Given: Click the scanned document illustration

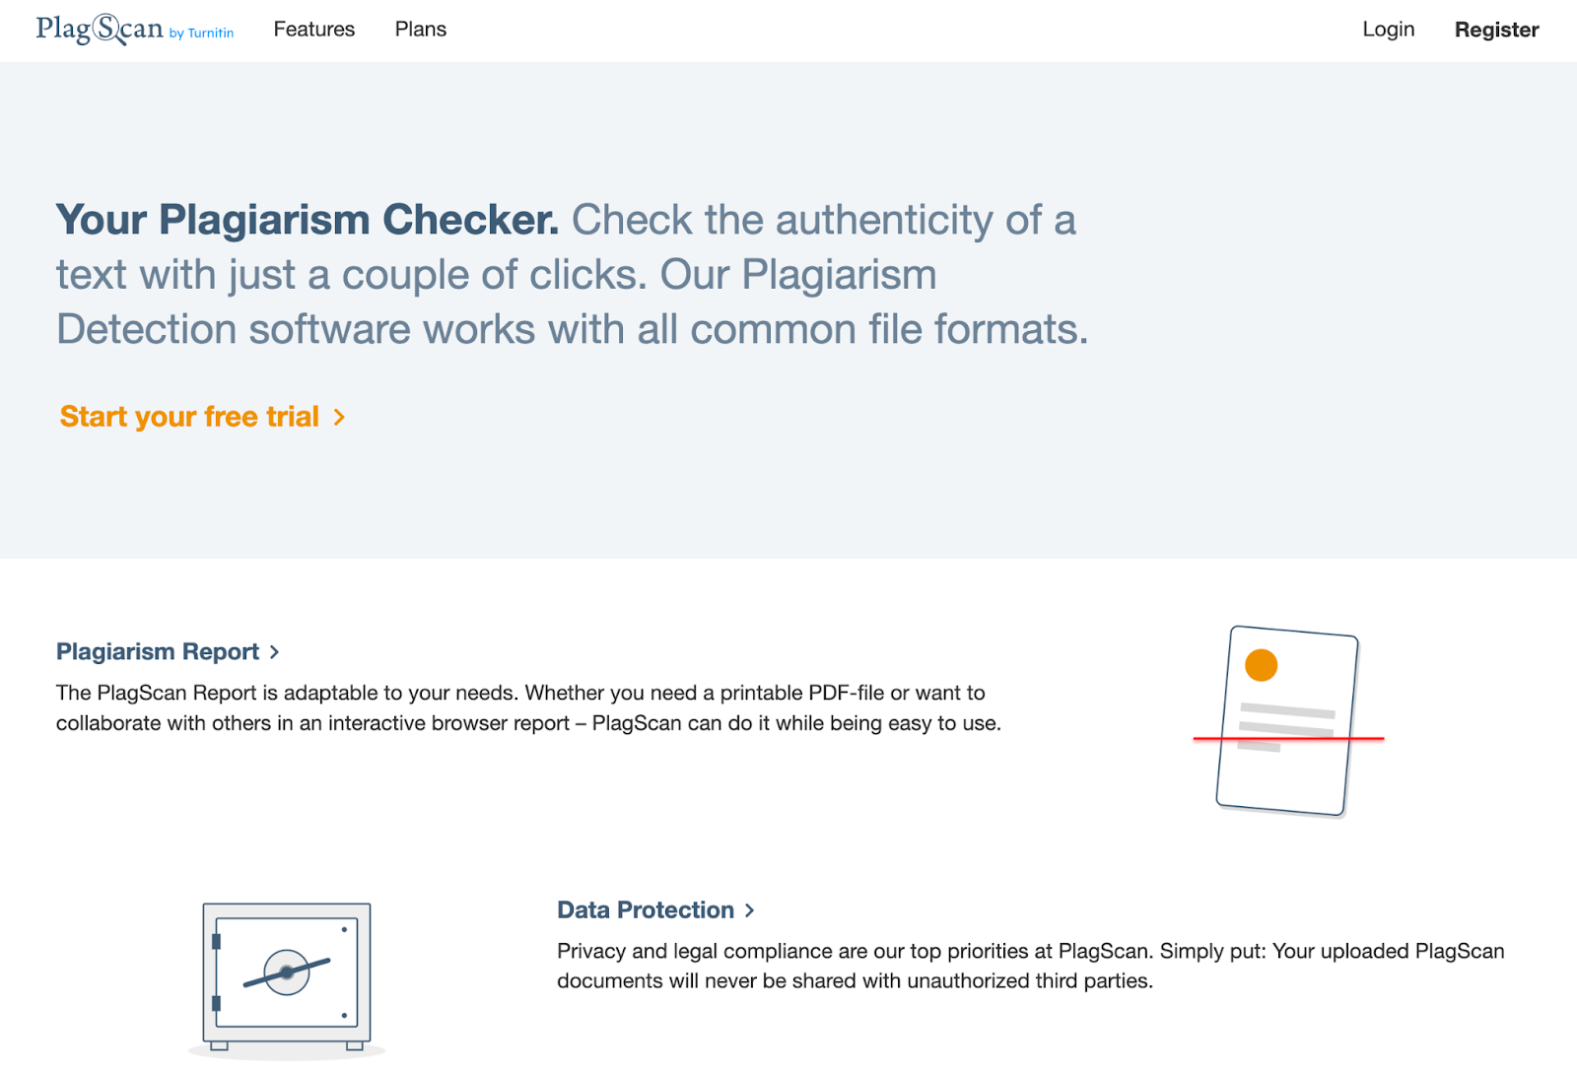Looking at the screenshot, I should pos(1287,721).
